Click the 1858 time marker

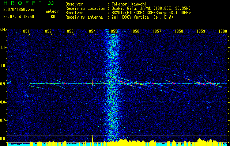point(179,31)
